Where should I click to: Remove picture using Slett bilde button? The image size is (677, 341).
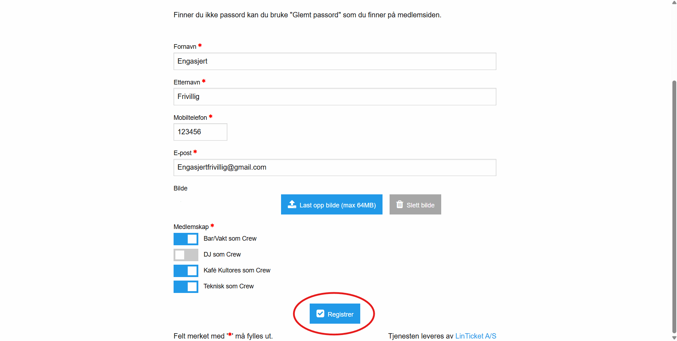pos(415,205)
